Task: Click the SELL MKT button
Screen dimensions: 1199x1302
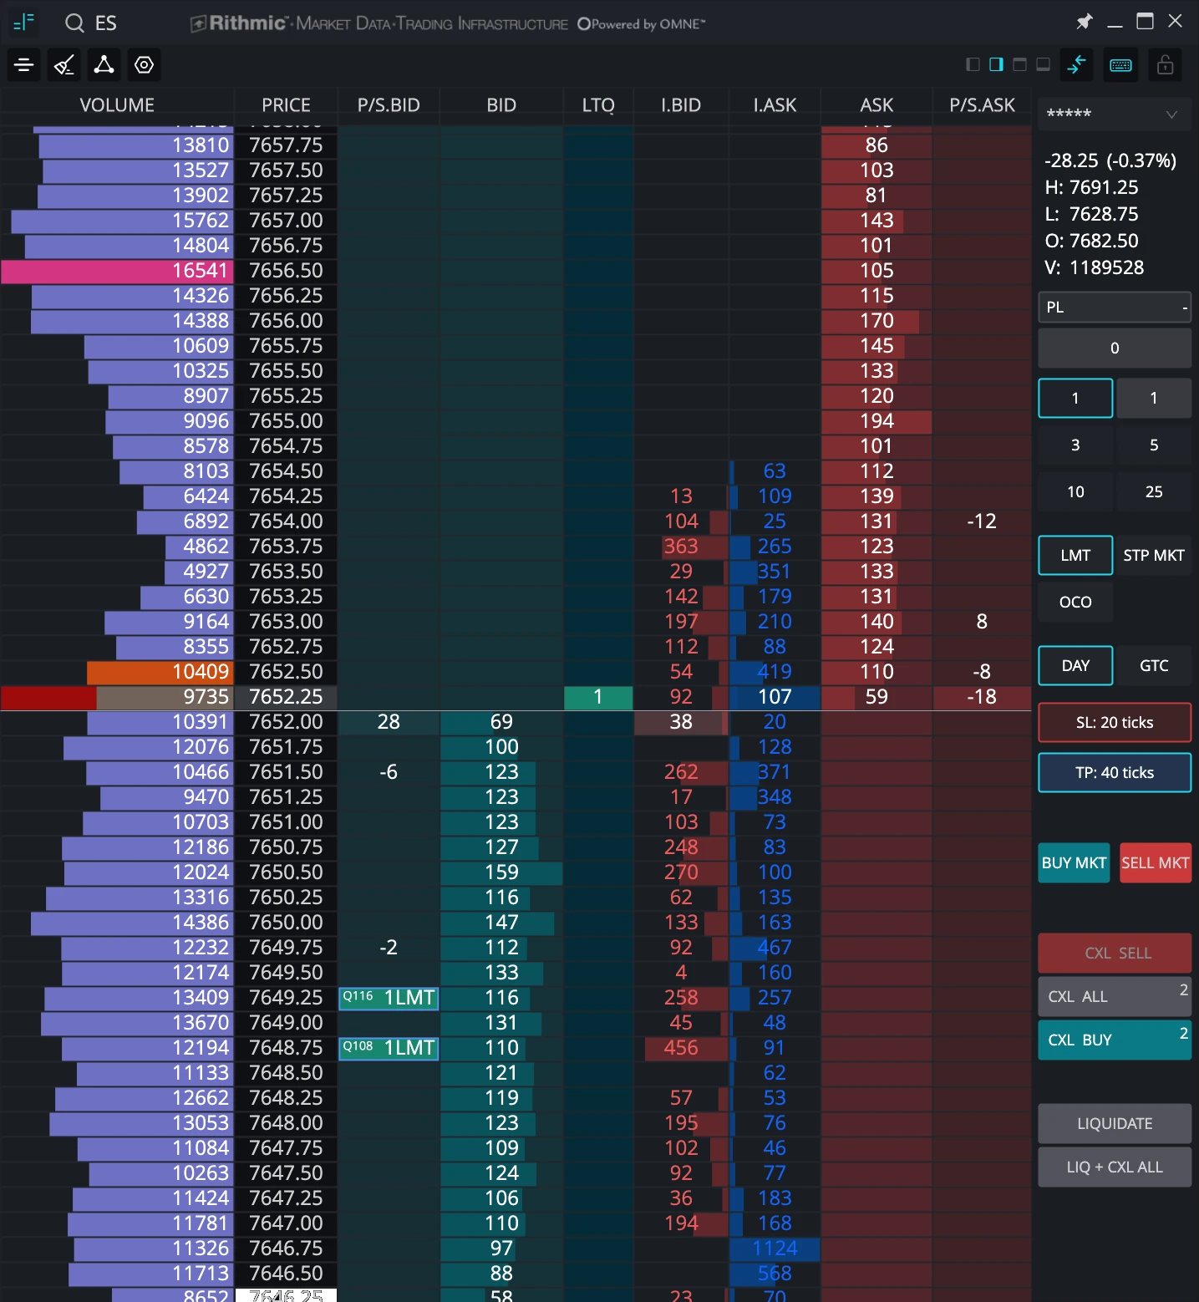Action: point(1156,863)
